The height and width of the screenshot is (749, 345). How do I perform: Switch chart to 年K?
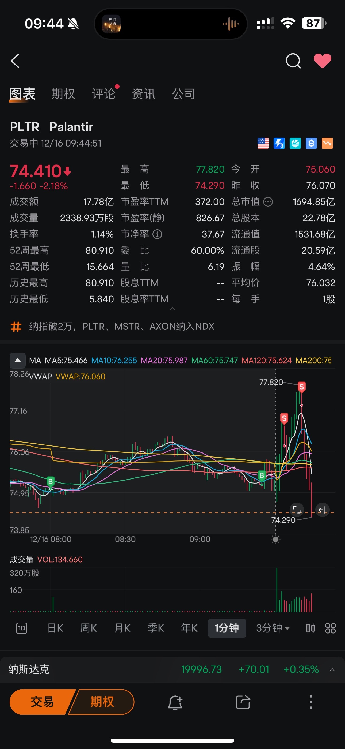coord(189,628)
